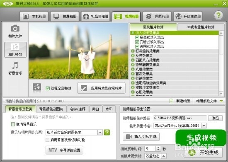228x162 pixels.
Task: Click the 浏览 browse button
Action: click(215, 118)
